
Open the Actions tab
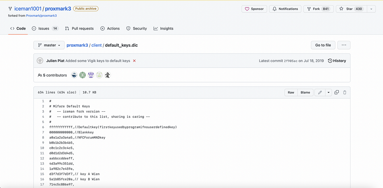[110, 28]
